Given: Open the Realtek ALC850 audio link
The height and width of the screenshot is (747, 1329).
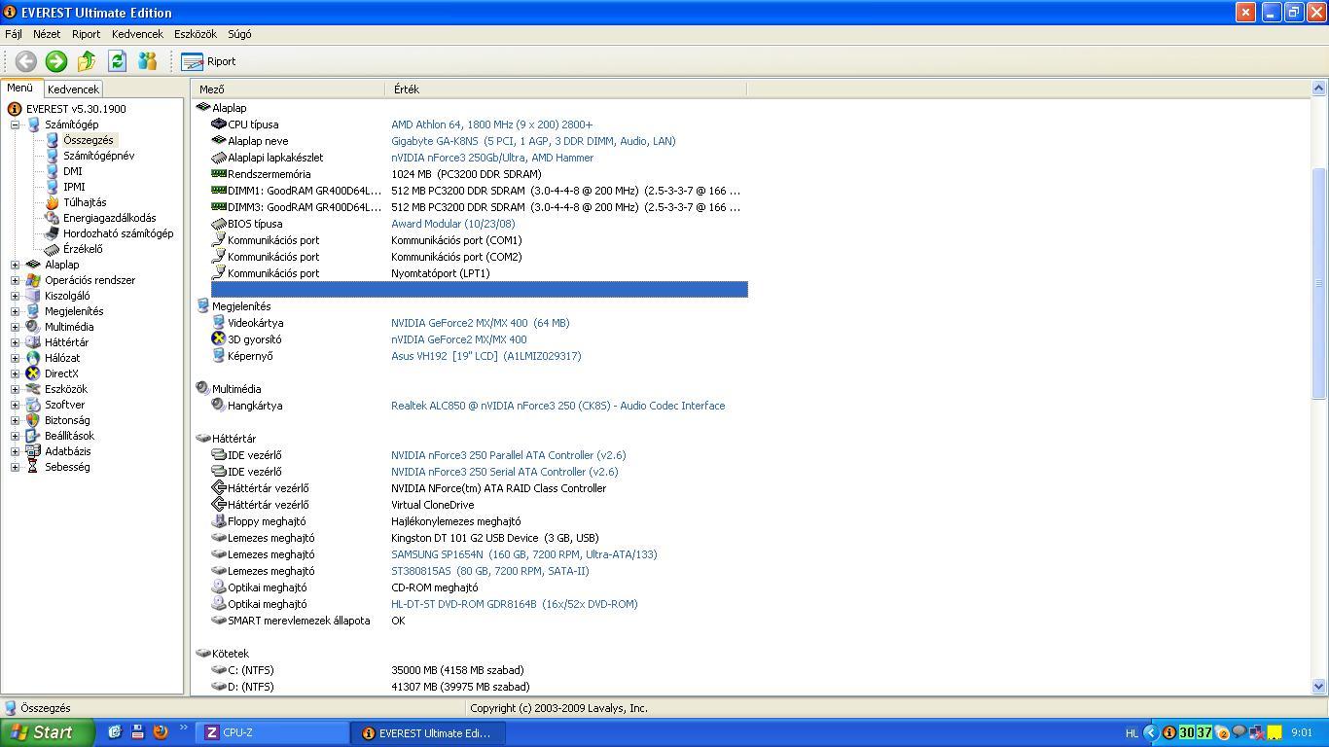Looking at the screenshot, I should click(557, 406).
